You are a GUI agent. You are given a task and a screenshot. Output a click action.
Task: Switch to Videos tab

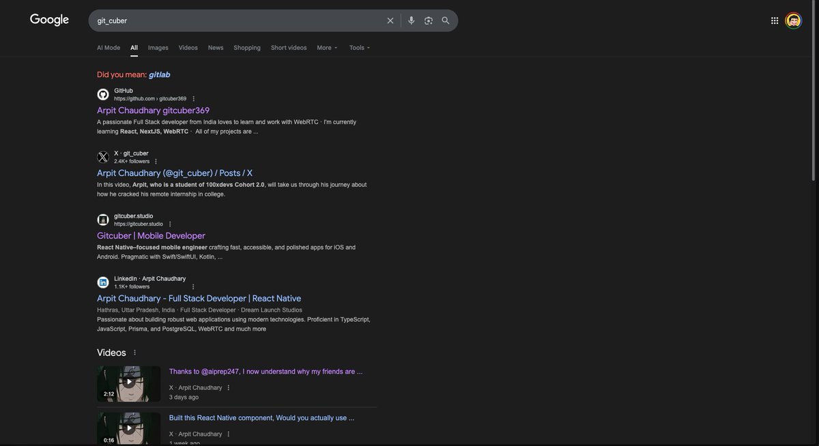(188, 48)
